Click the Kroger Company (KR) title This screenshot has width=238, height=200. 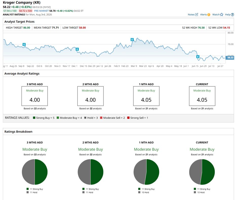pos(22,3)
